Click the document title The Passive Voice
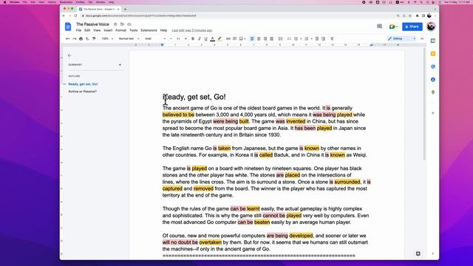 click(92, 24)
